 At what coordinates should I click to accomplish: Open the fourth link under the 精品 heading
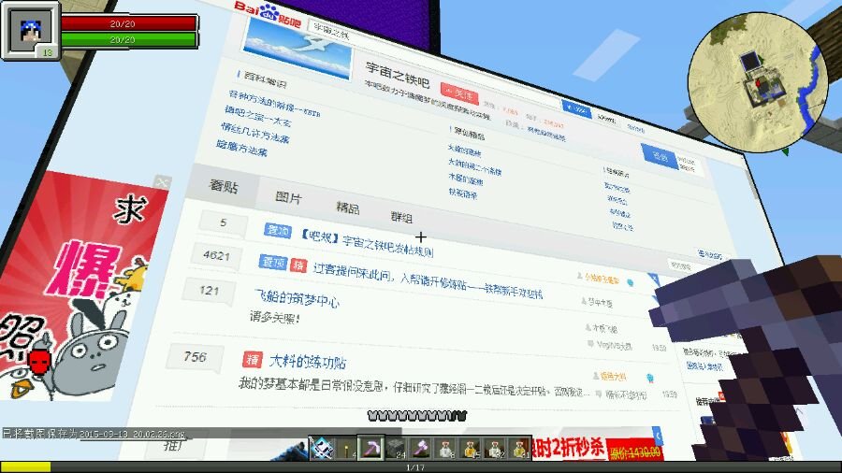click(x=463, y=193)
